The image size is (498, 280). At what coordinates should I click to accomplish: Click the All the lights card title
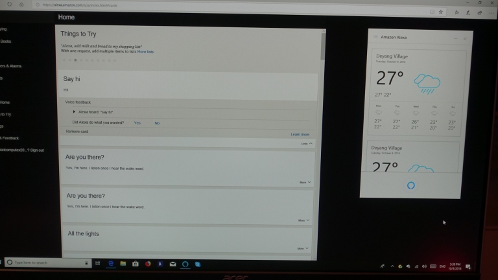pos(83,233)
